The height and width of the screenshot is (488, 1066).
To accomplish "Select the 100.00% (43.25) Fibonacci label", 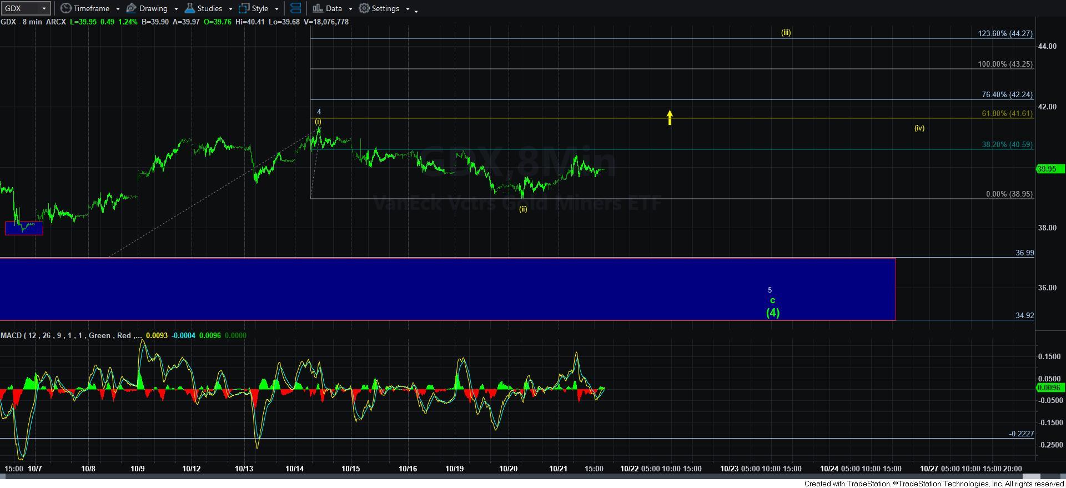I will click(x=1005, y=64).
